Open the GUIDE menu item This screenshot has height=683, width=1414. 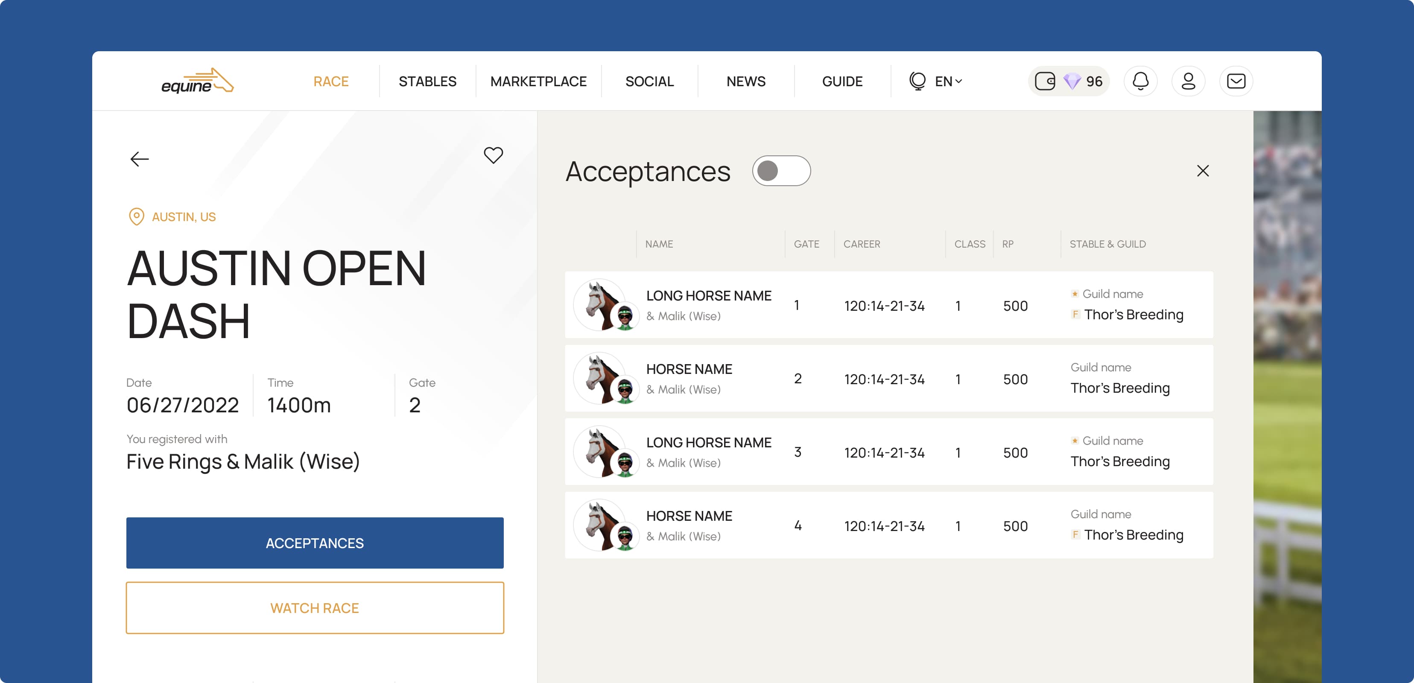841,81
